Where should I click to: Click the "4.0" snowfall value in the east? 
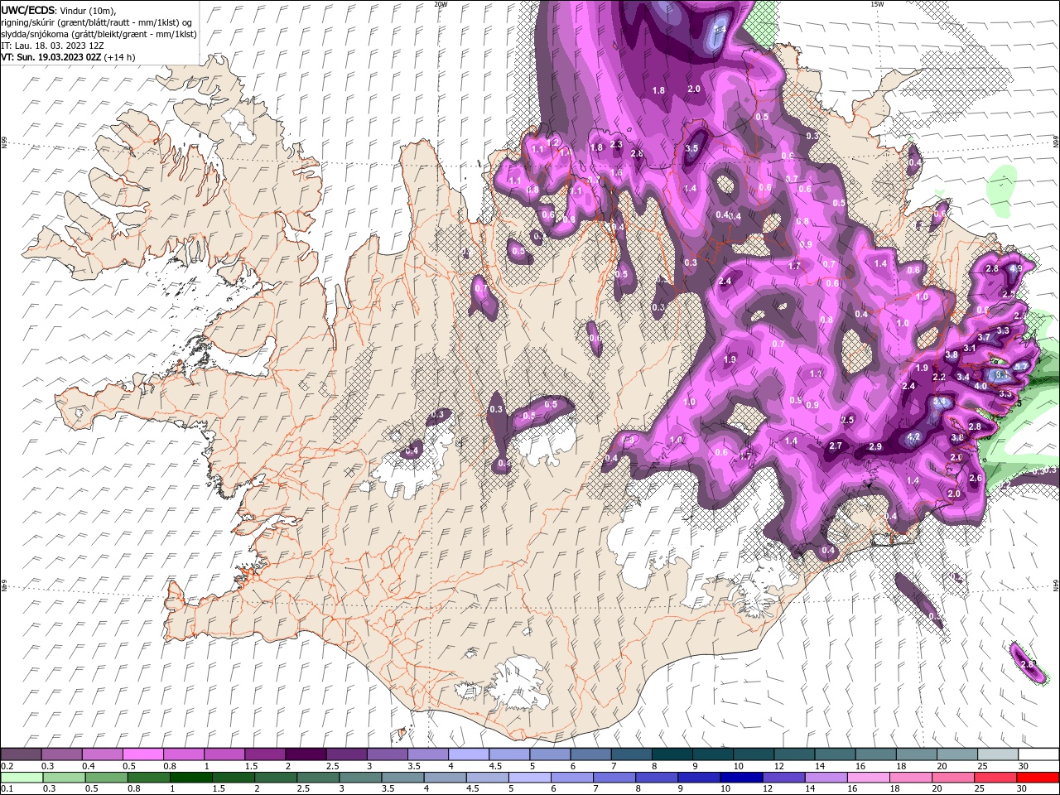click(980, 386)
